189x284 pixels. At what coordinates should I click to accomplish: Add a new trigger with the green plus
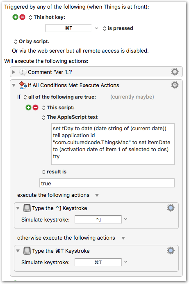pyautogui.click(x=15, y=17)
